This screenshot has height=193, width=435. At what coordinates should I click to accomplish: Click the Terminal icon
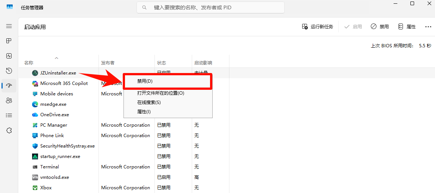(x=35, y=167)
